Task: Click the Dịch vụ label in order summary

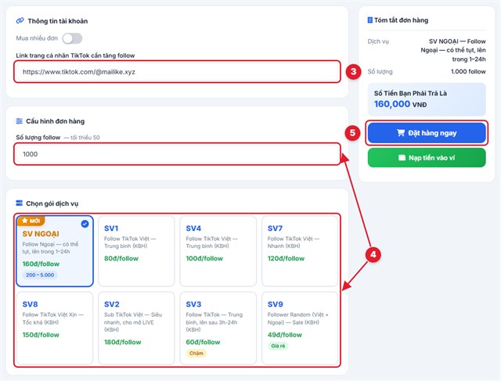Action: [378, 41]
